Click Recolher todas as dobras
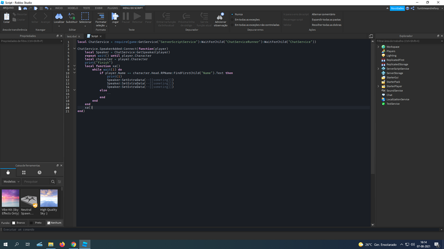This screenshot has width=444, height=249. (x=326, y=25)
